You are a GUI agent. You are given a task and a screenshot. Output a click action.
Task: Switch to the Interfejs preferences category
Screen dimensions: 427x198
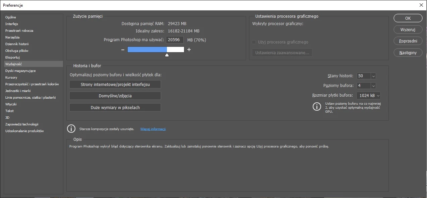tap(33, 24)
